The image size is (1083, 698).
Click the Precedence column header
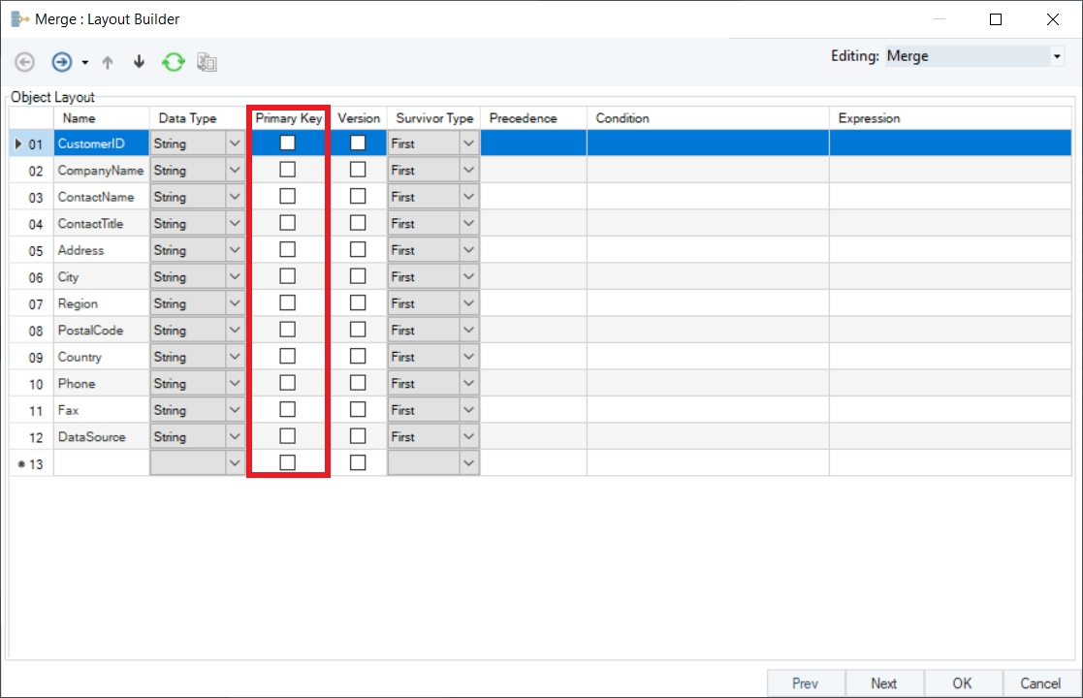click(x=534, y=118)
